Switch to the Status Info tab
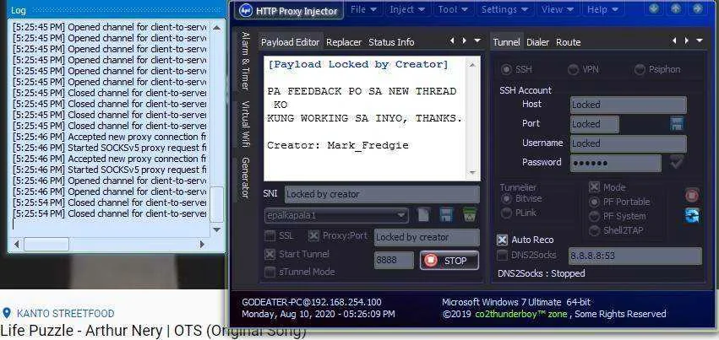The image size is (719, 340). 391,42
